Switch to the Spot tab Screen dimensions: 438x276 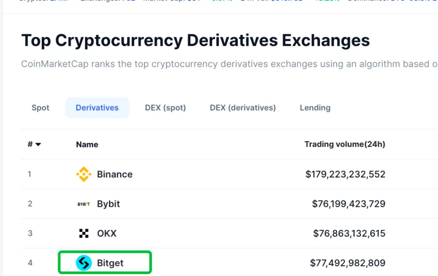pos(40,108)
